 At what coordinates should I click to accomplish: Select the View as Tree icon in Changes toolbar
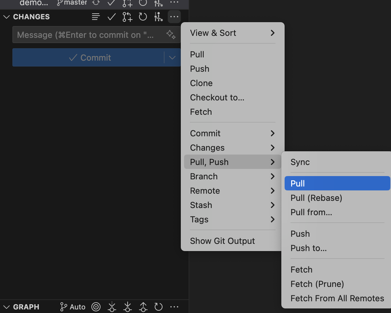point(96,17)
